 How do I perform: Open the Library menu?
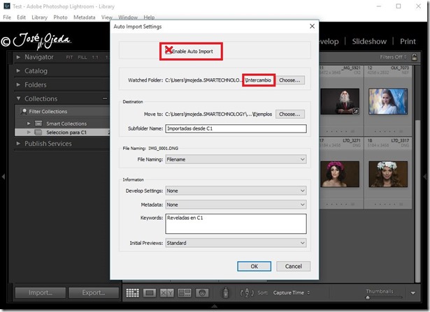pos(39,17)
